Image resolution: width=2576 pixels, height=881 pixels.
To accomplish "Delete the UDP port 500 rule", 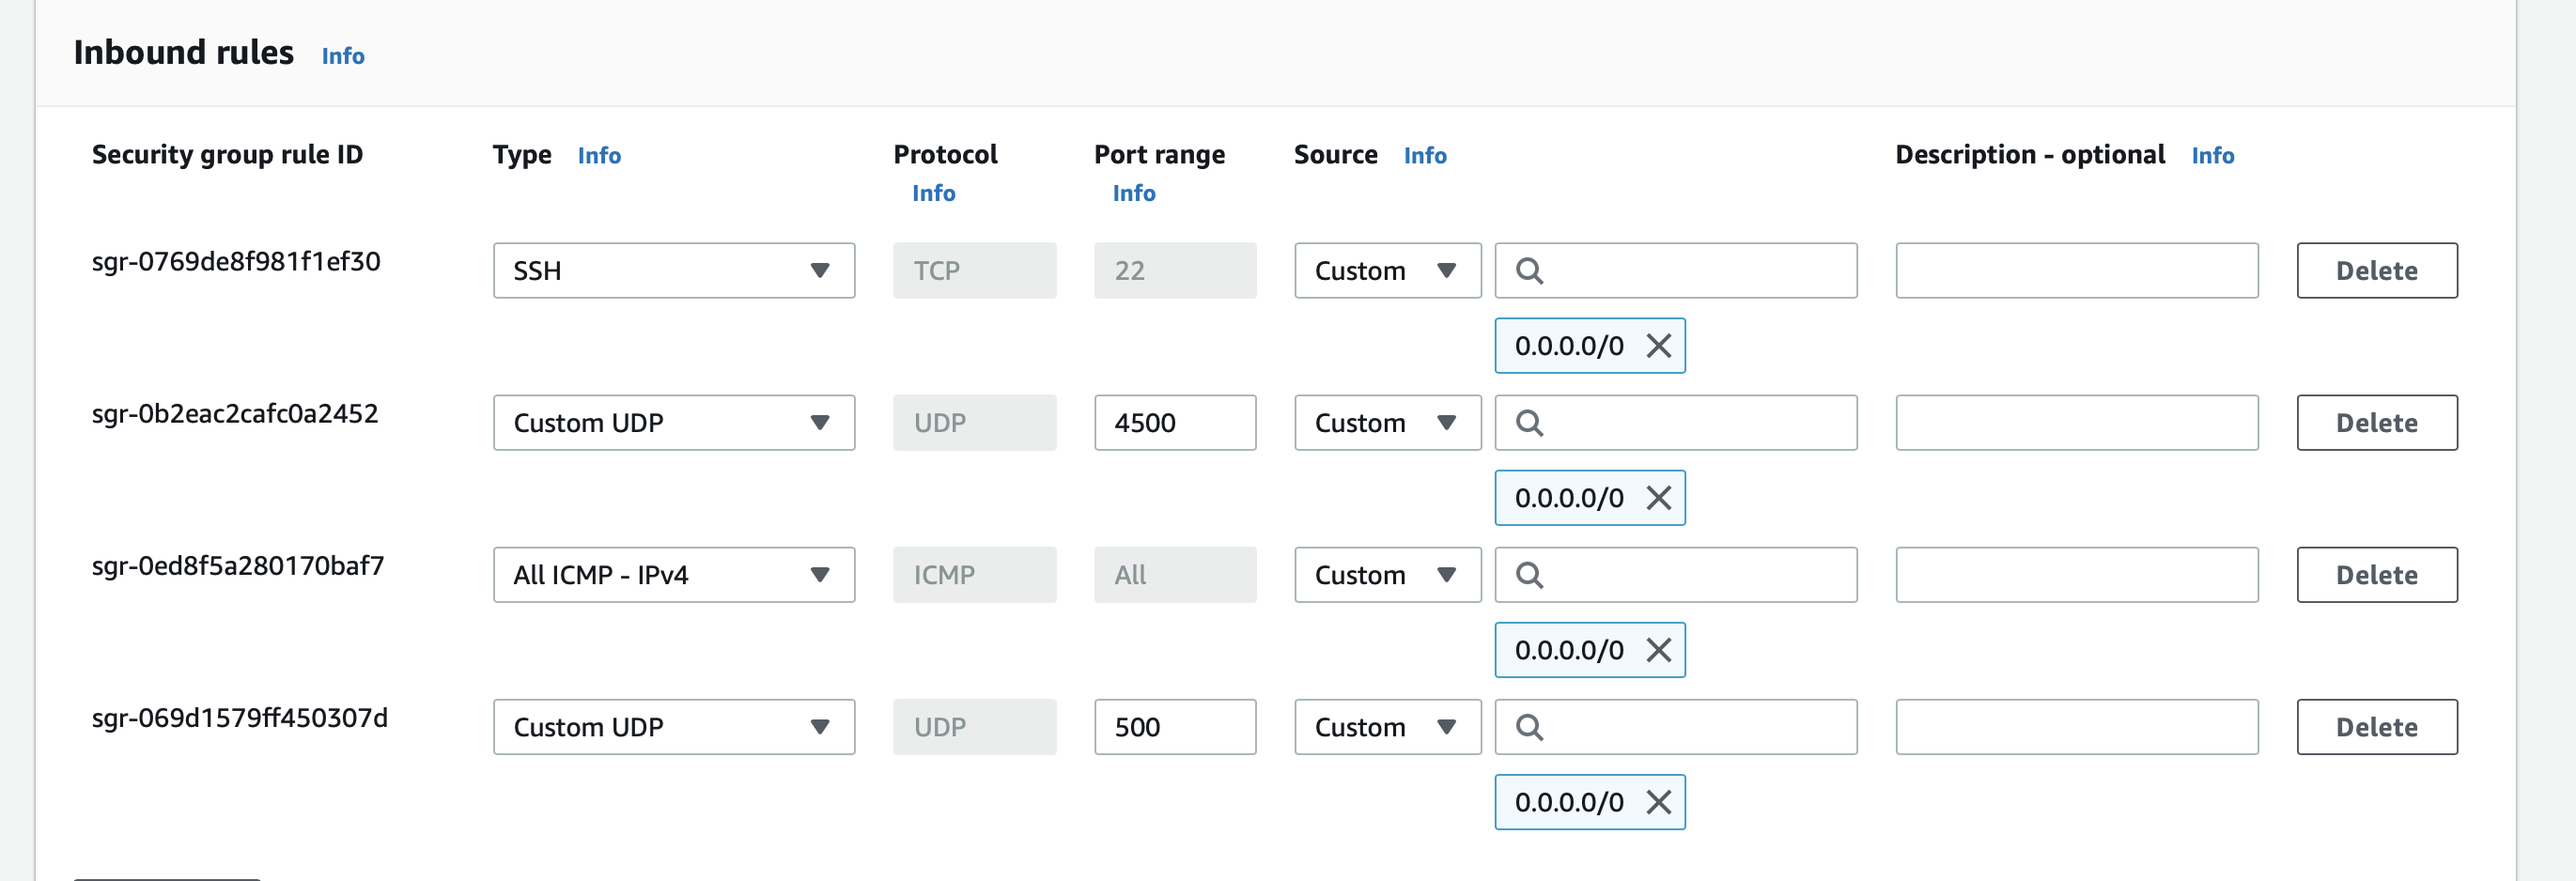I will (2376, 727).
